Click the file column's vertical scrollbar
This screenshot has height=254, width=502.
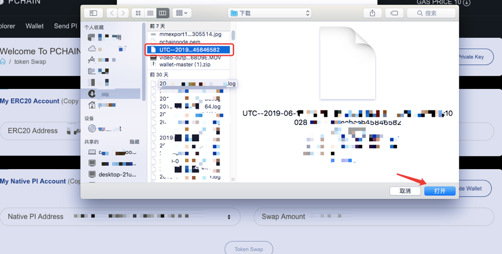[233, 35]
